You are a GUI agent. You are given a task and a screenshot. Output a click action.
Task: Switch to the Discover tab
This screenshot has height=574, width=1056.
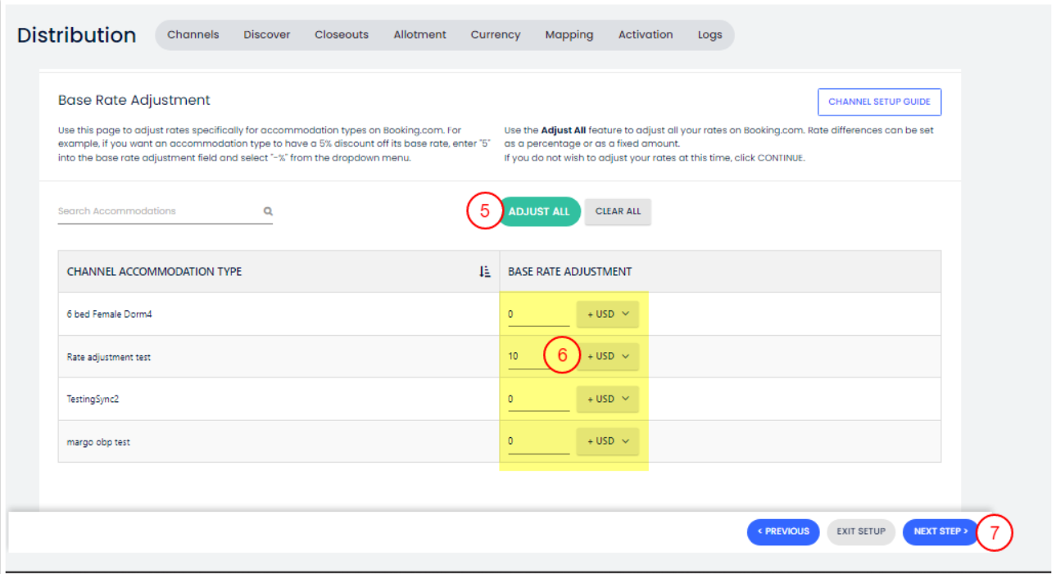tap(267, 35)
